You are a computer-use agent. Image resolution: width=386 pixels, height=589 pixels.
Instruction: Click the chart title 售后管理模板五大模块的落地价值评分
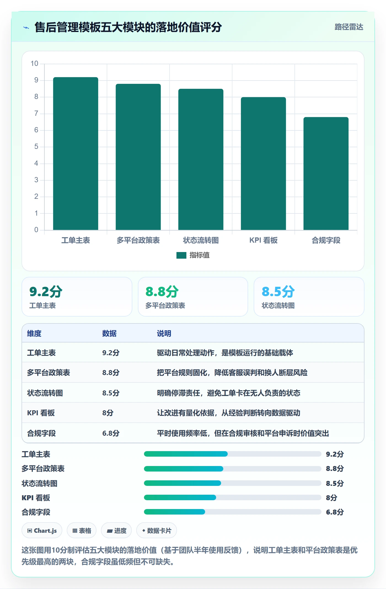point(128,27)
